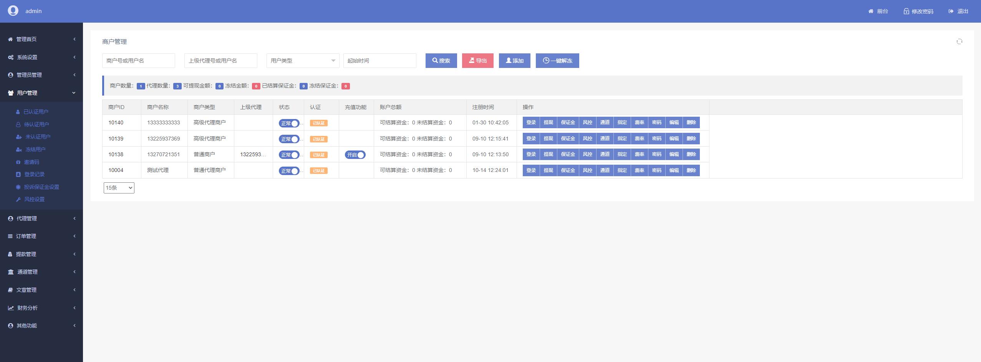
Task: Click the book icon of 文章管理
Action: [x=10, y=290]
